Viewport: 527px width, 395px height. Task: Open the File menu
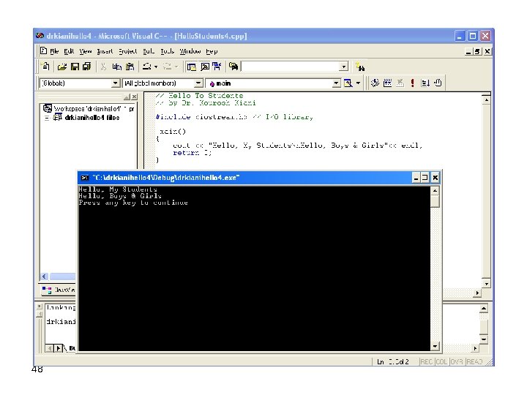(x=54, y=51)
